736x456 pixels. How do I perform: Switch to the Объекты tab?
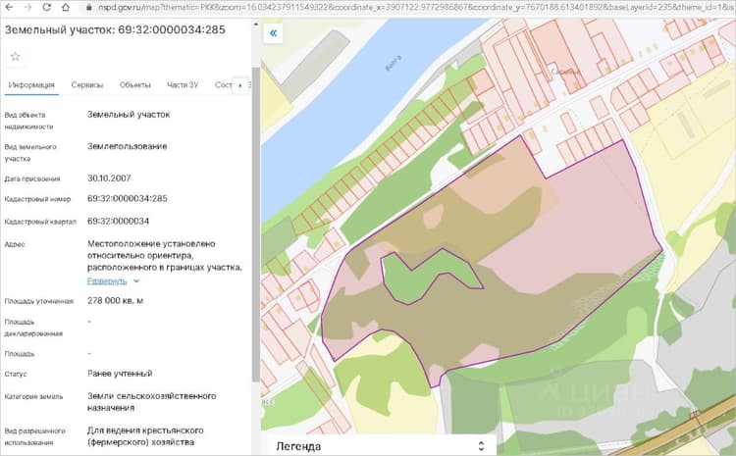134,85
